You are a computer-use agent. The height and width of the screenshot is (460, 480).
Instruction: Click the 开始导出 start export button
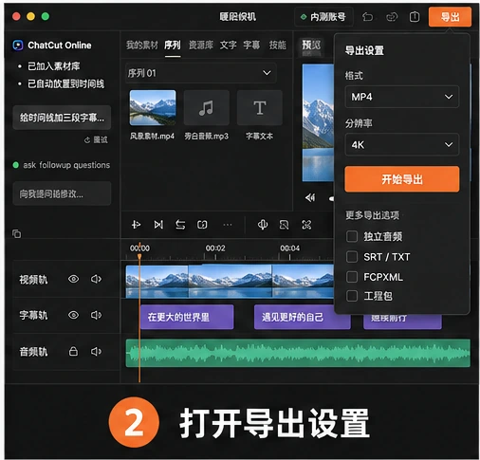(401, 179)
